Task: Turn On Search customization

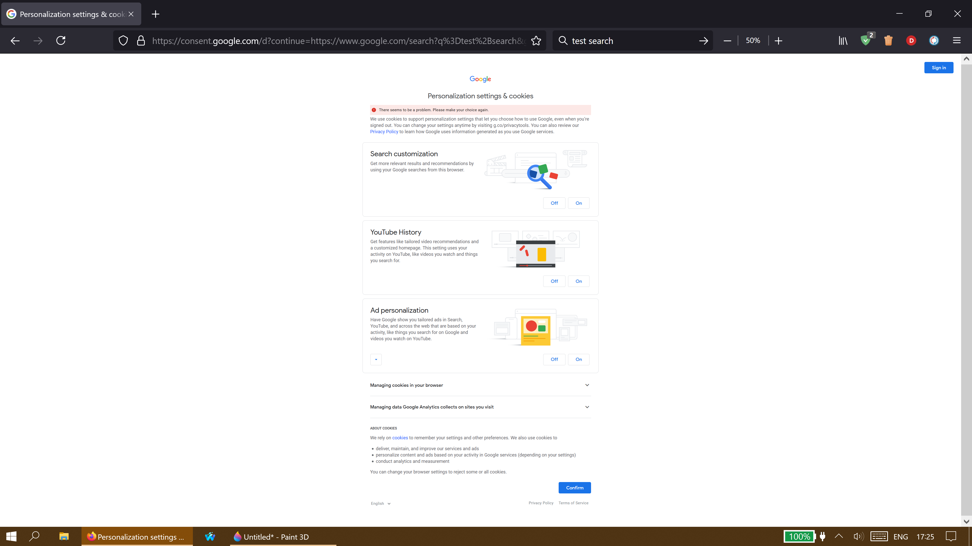Action: 578,203
